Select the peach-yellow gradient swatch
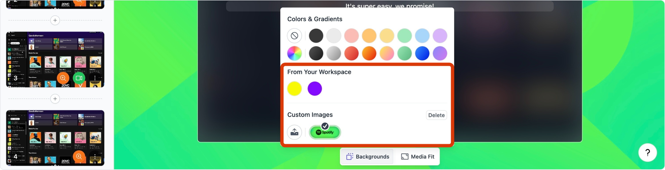 click(387, 53)
